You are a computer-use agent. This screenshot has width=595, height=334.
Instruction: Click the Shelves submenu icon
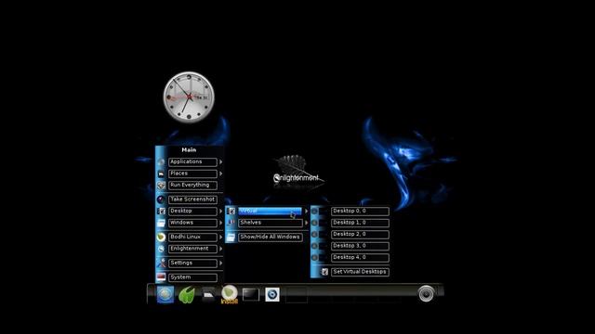point(231,223)
